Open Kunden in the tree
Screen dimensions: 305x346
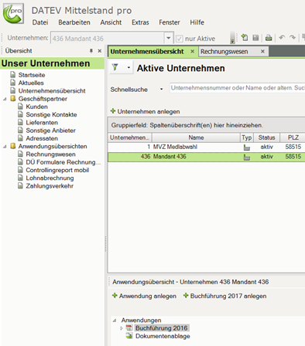click(x=36, y=107)
